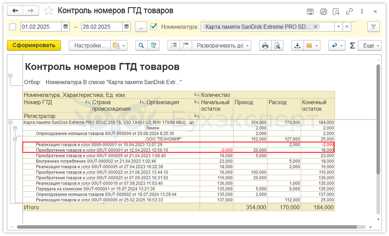Click the magnifier search icon in toolbar
Image resolution: width=389 pixels, height=236 pixels.
coord(141,46)
